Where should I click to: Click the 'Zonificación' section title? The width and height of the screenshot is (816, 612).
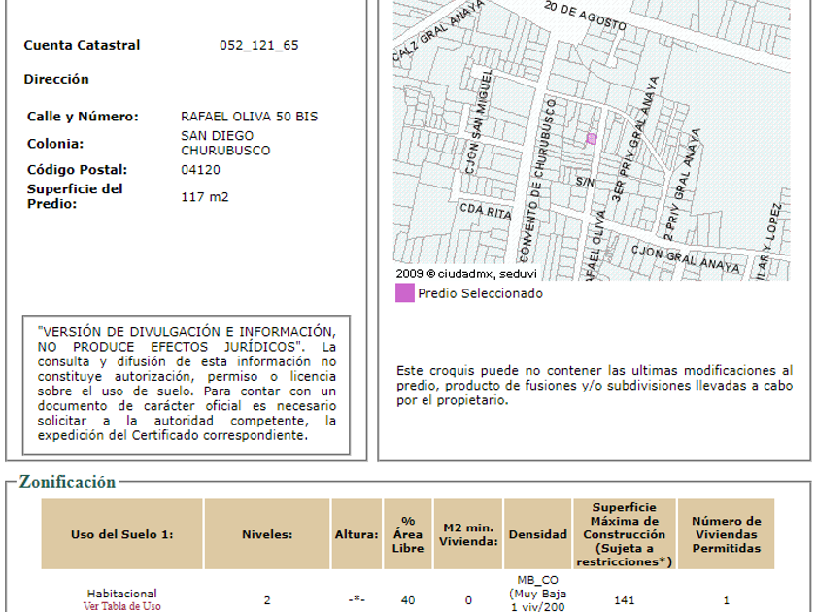pos(67,482)
